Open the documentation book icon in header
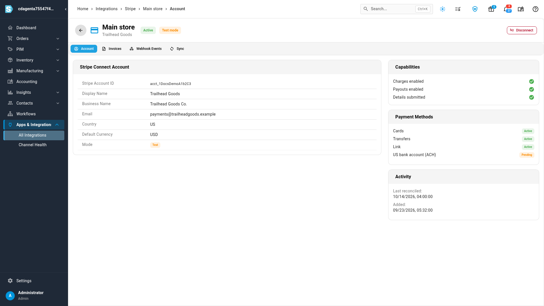This screenshot has width=544, height=306. point(521,9)
